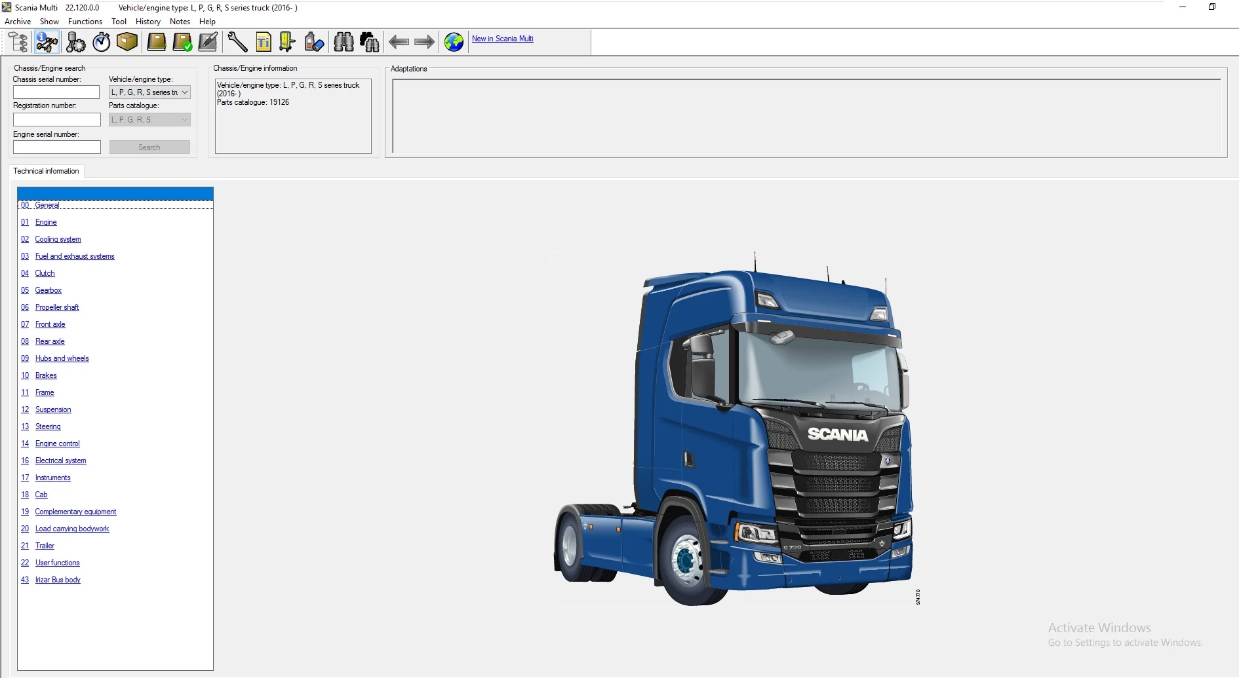Image resolution: width=1239 pixels, height=678 pixels.
Task: Open the stopwatch standard times icon
Action: click(x=102, y=42)
